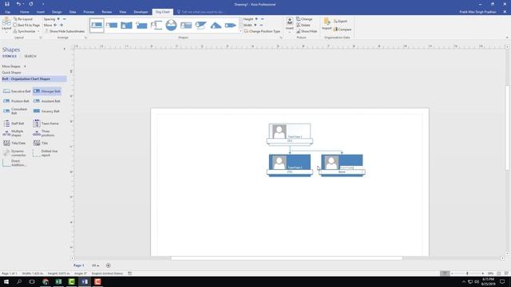
Task: Select Team frame shape
Action: coord(46,124)
